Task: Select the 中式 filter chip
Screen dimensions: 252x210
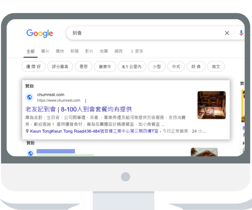Action: click(x=176, y=66)
